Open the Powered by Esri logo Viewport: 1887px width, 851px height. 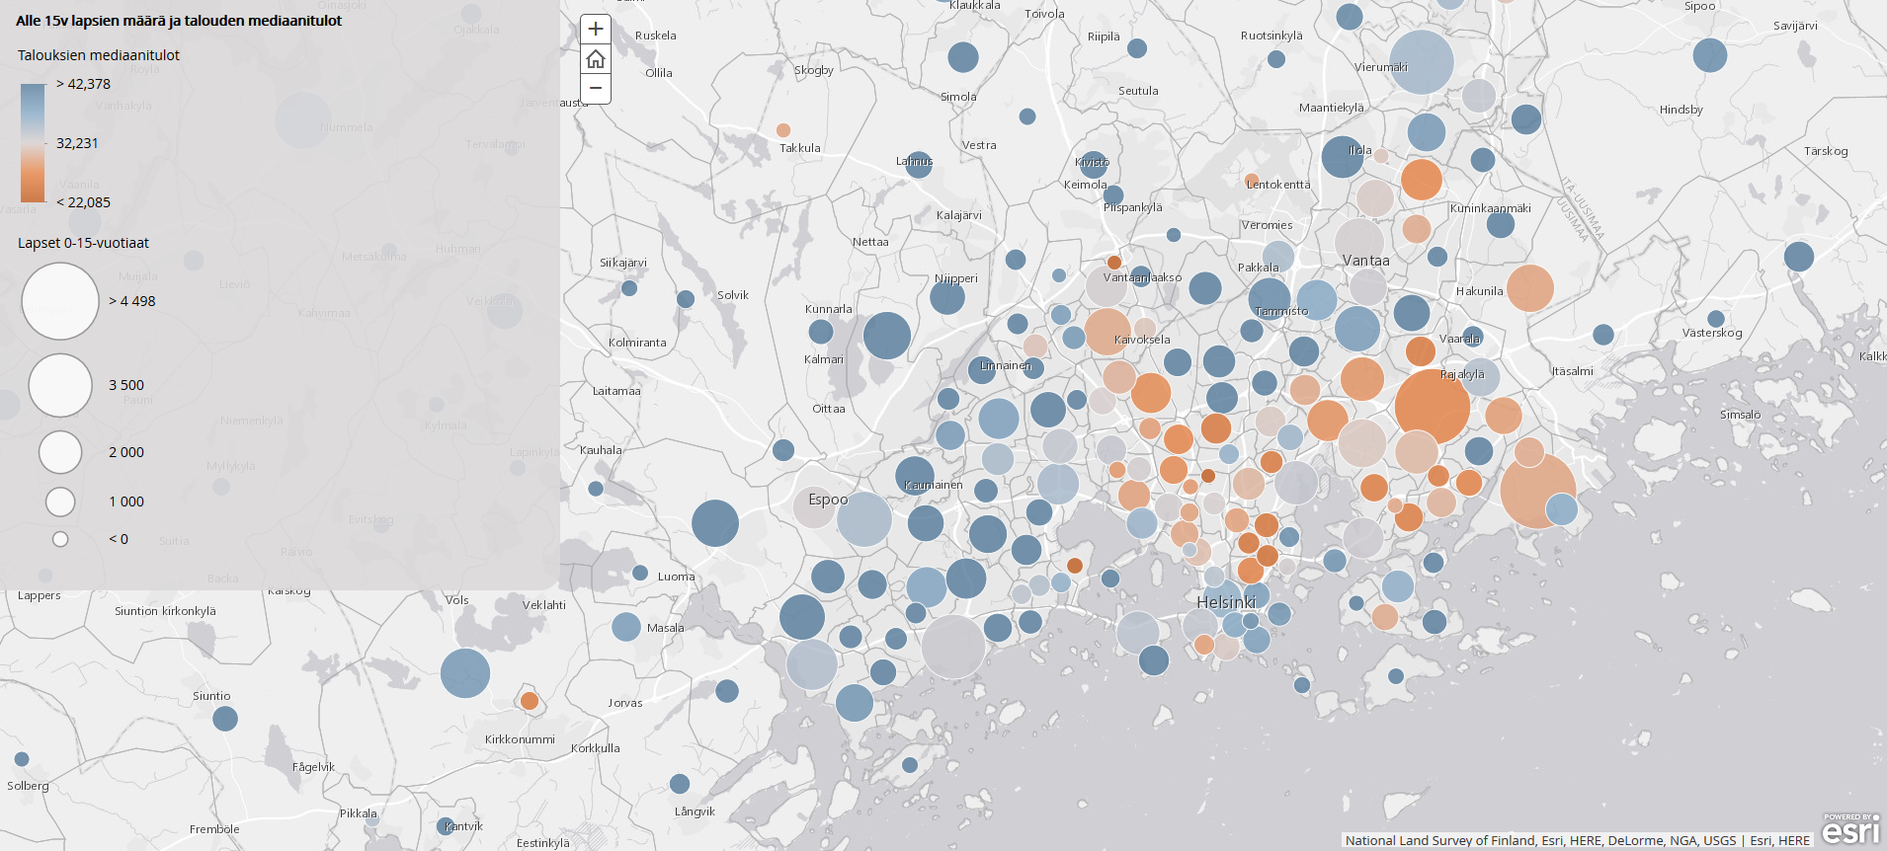[1850, 829]
